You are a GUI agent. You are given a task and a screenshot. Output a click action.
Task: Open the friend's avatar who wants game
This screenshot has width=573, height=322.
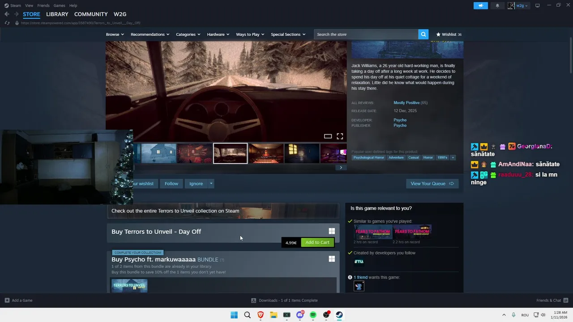pyautogui.click(x=359, y=286)
